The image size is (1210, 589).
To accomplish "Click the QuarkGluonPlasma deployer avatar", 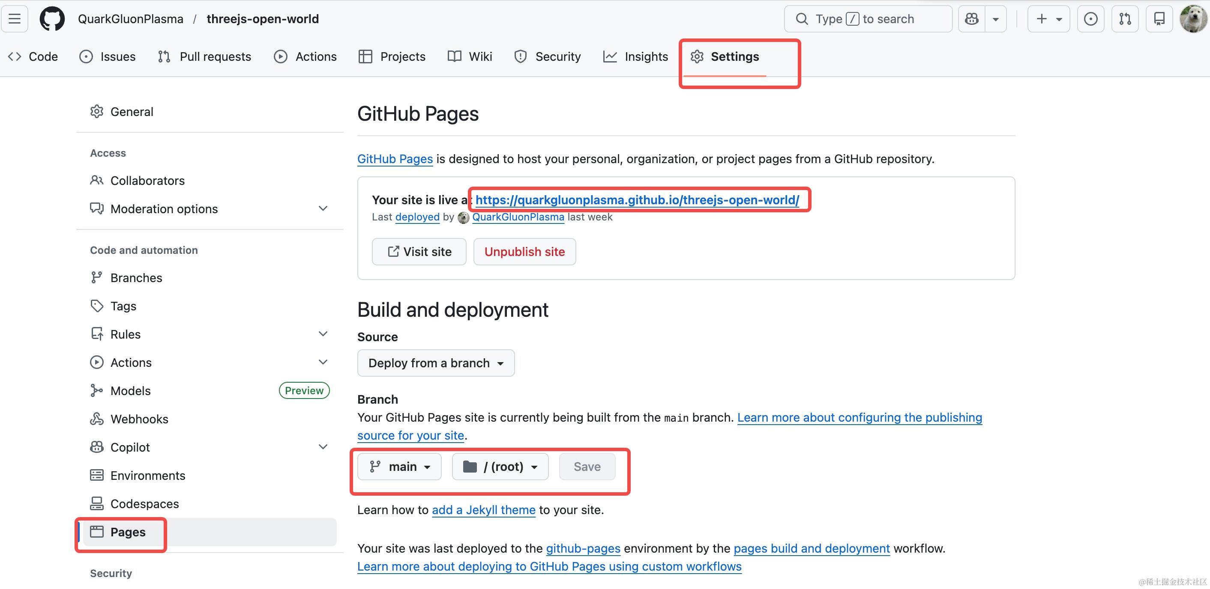I will click(464, 218).
